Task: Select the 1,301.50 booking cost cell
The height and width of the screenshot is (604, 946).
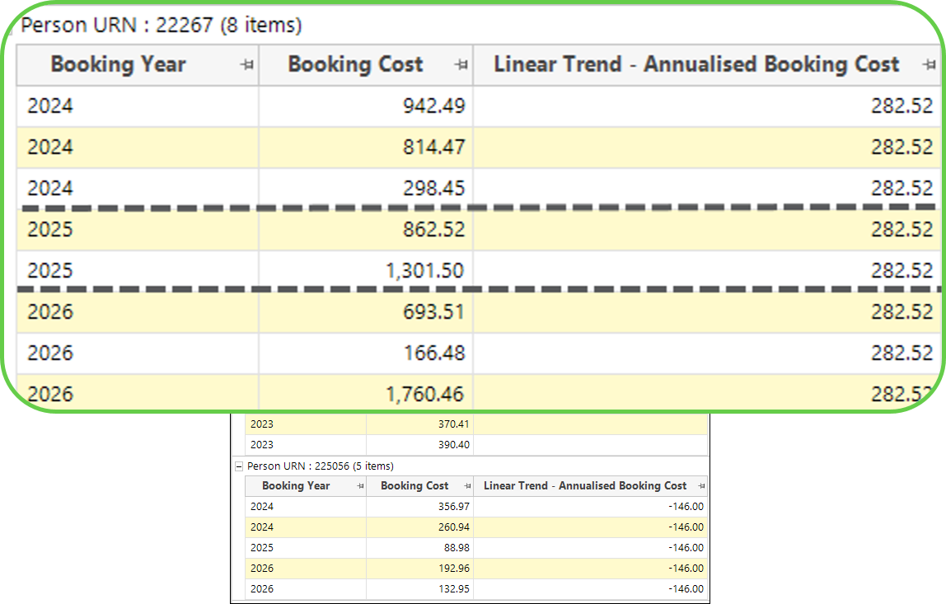Action: 366,270
